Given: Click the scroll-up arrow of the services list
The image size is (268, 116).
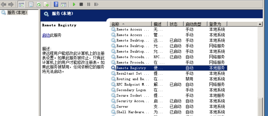Looking at the screenshot, I should point(260,24).
